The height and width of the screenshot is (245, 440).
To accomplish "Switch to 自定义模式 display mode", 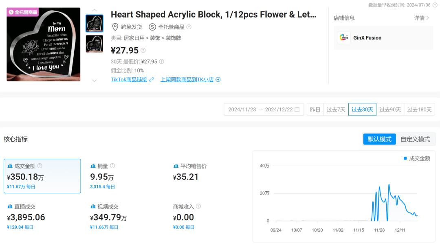I will pos(415,139).
